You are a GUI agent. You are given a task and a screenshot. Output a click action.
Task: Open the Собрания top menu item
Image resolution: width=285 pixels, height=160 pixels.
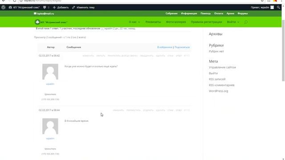[171, 13]
